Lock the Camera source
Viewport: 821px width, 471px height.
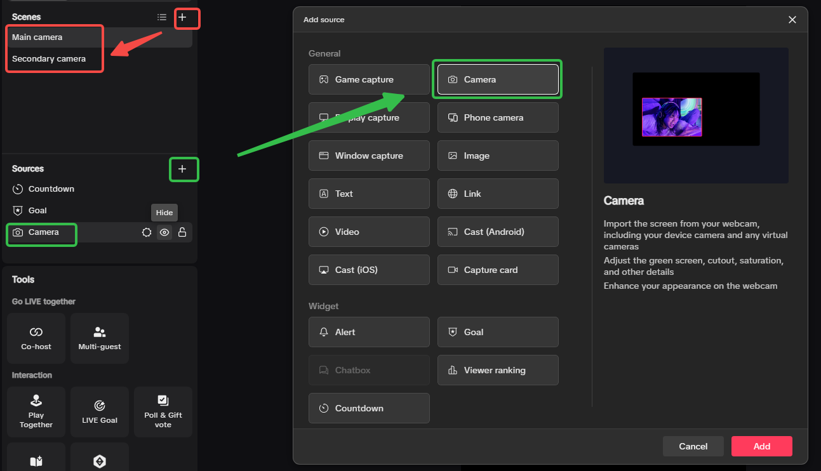pos(182,232)
